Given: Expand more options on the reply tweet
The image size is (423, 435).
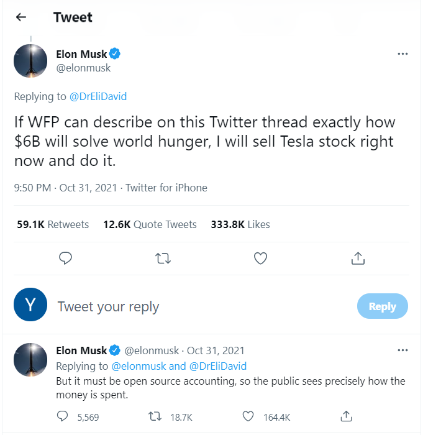Looking at the screenshot, I should 403,350.
